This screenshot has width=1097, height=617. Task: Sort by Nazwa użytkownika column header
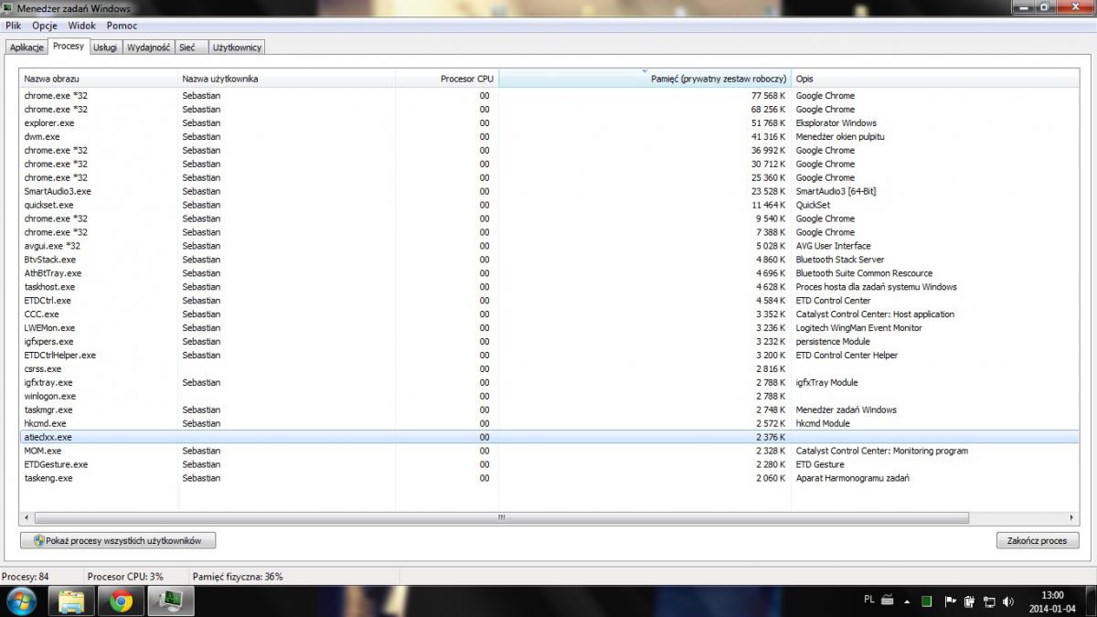coord(286,79)
